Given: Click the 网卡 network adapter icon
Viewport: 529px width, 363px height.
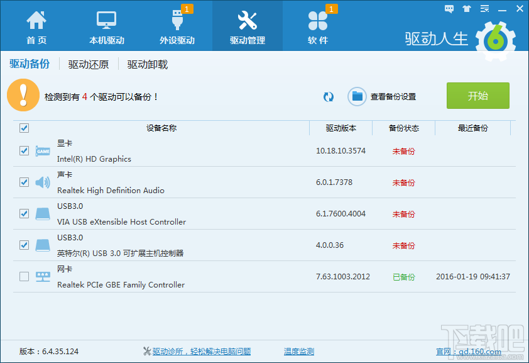Looking at the screenshot, I should tap(43, 277).
